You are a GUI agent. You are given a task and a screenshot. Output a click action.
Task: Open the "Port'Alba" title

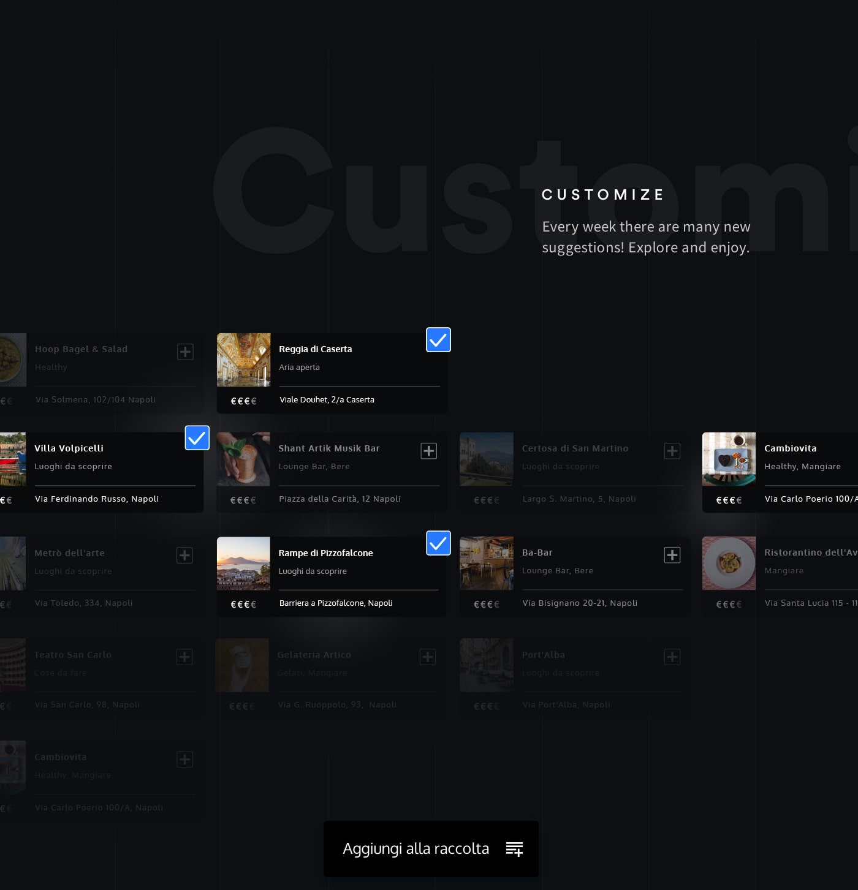tap(544, 655)
